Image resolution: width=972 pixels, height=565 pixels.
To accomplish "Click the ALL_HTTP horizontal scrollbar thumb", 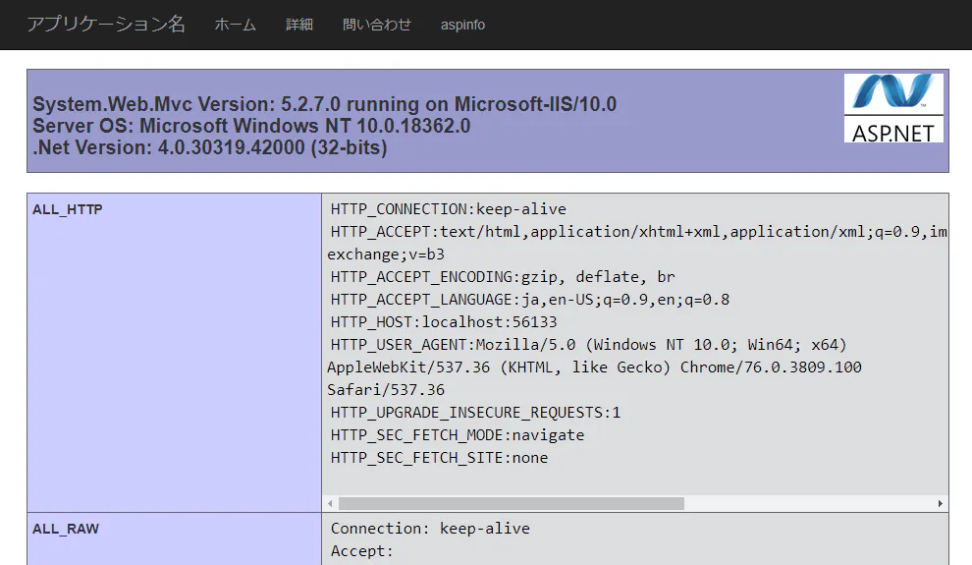I will (512, 504).
